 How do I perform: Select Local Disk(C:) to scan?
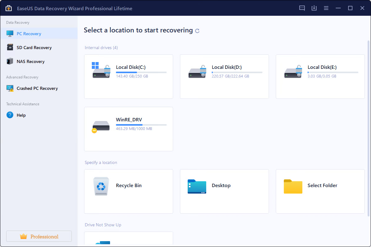pos(128,76)
